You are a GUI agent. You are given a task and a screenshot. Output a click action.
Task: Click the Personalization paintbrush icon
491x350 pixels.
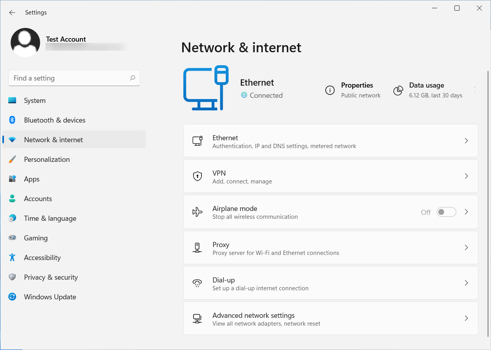pyautogui.click(x=12, y=159)
